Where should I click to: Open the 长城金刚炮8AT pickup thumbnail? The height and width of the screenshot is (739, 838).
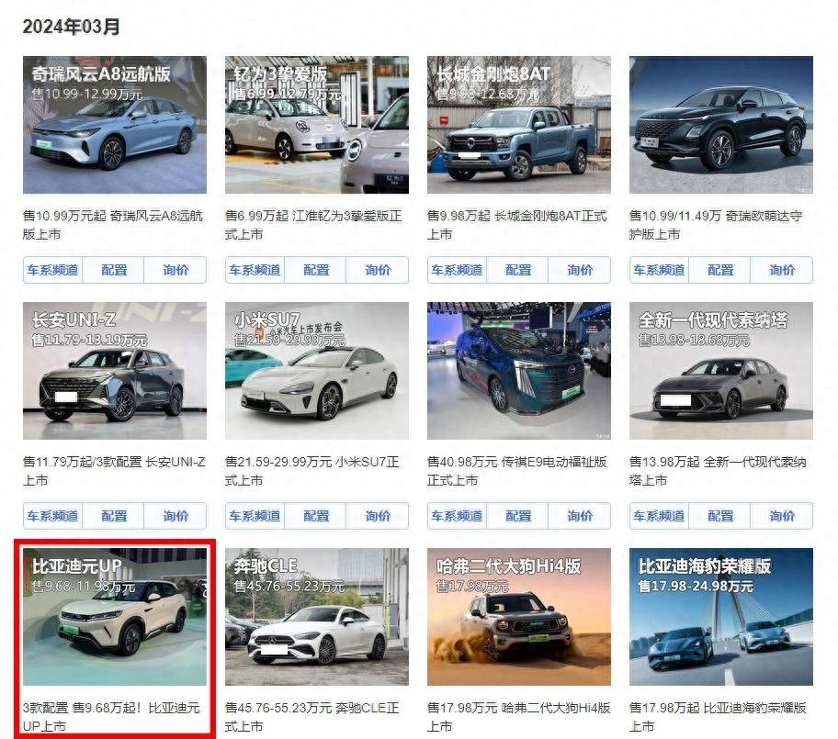518,125
